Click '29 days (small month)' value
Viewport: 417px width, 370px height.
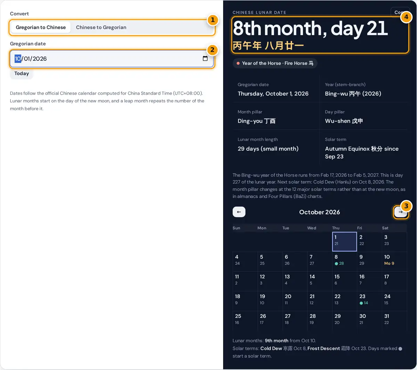coord(268,149)
